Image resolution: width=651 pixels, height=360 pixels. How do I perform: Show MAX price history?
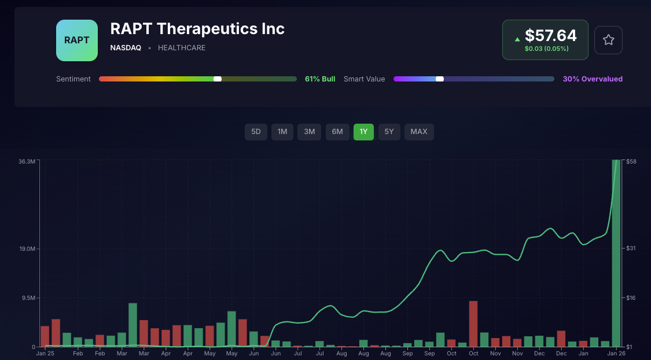pos(419,132)
